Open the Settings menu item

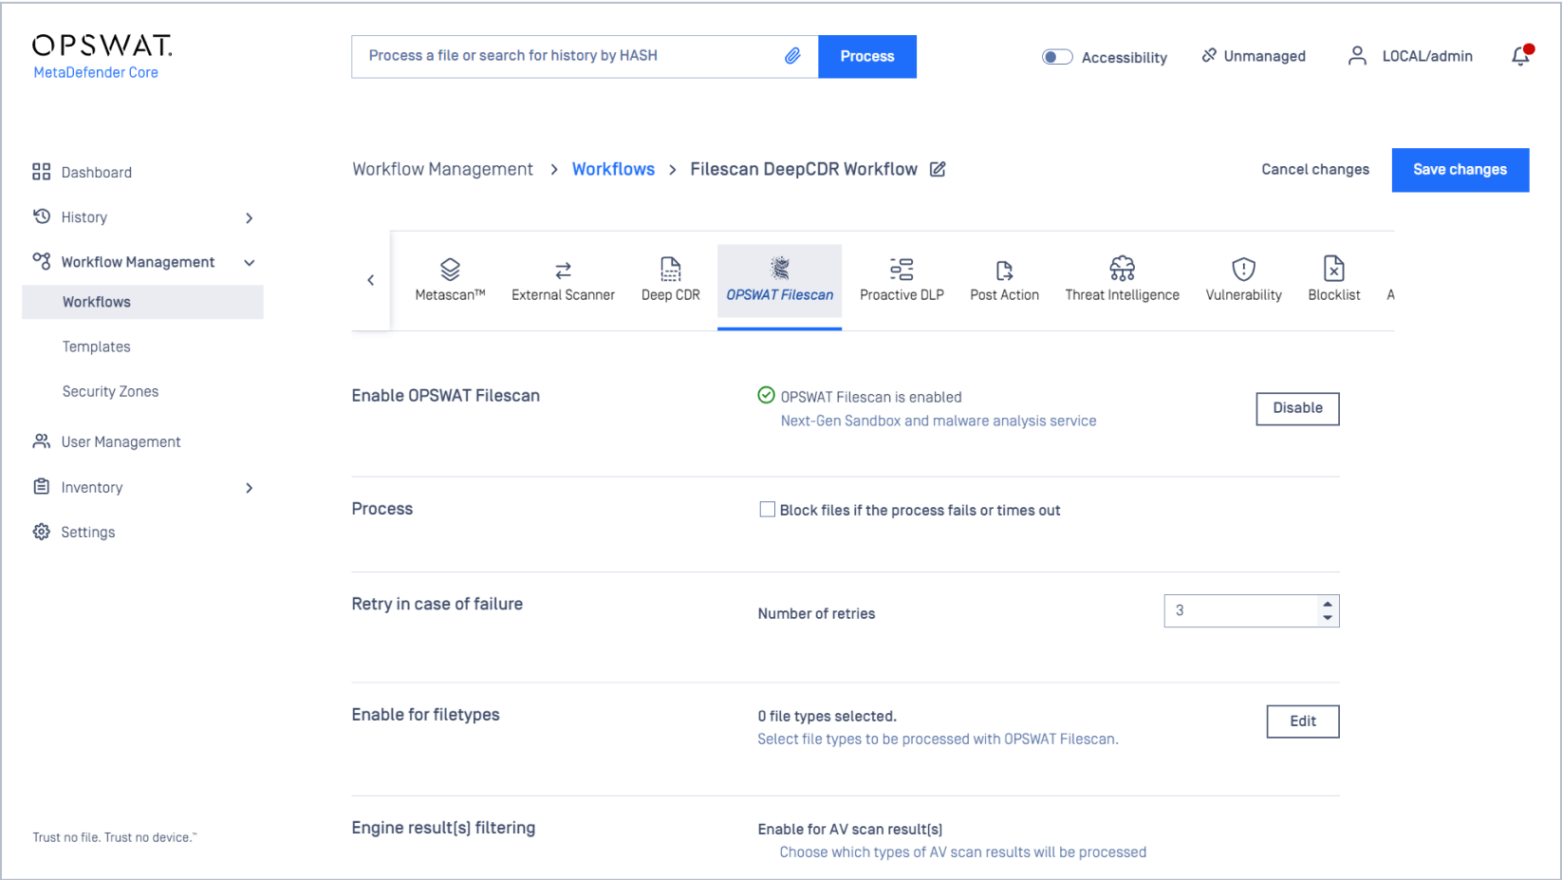(x=87, y=532)
